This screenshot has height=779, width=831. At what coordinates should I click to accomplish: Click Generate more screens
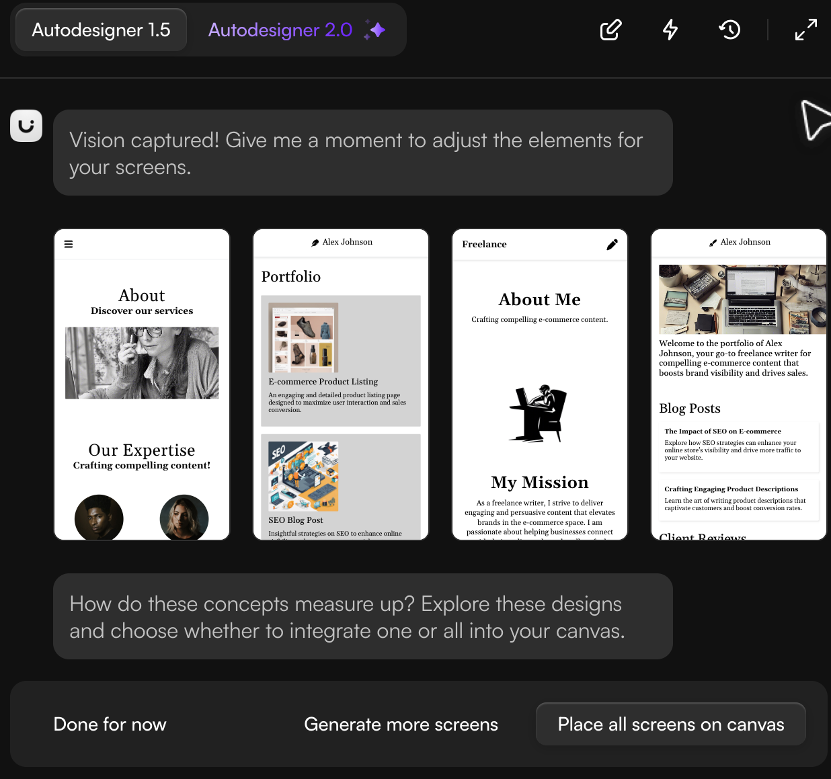(401, 724)
